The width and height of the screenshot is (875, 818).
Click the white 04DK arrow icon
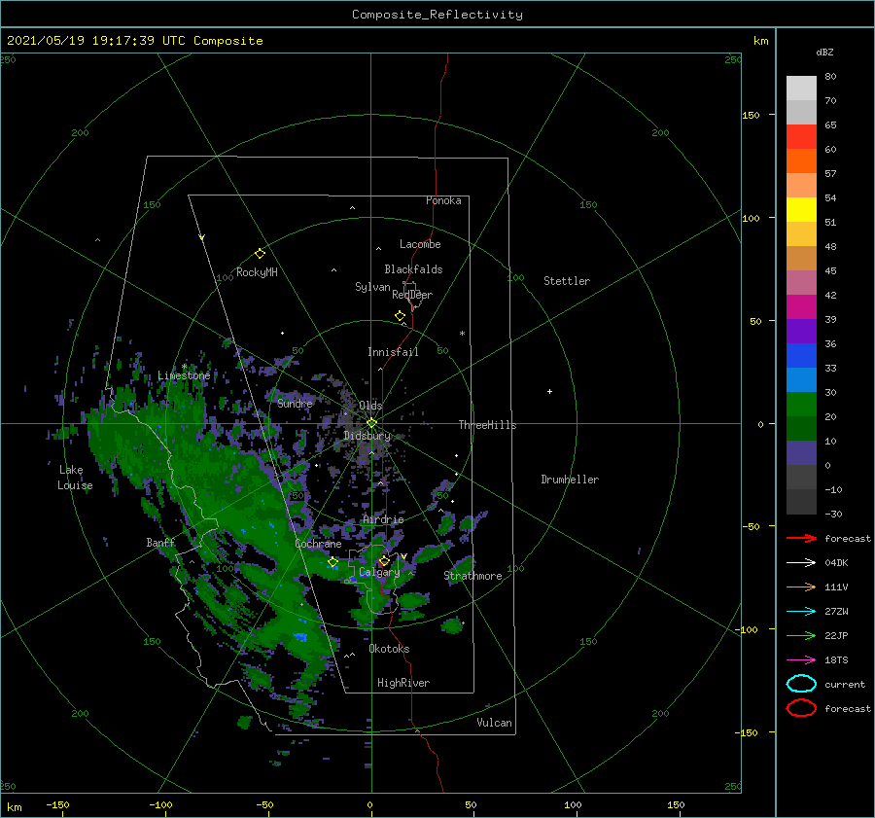(x=801, y=562)
